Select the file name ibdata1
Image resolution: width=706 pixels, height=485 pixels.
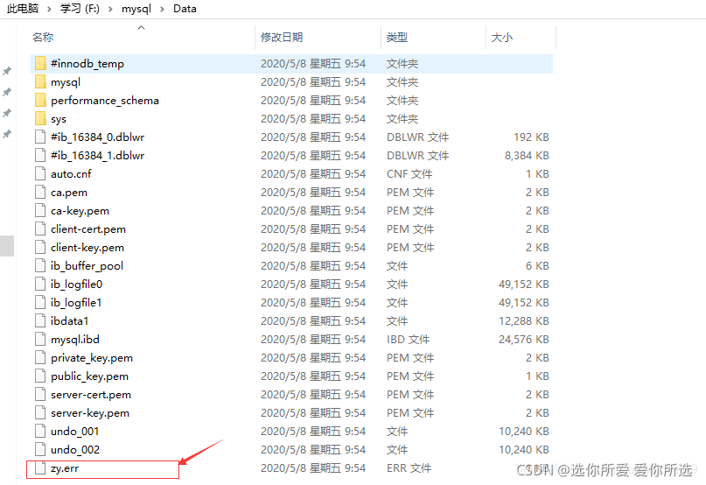click(x=70, y=321)
